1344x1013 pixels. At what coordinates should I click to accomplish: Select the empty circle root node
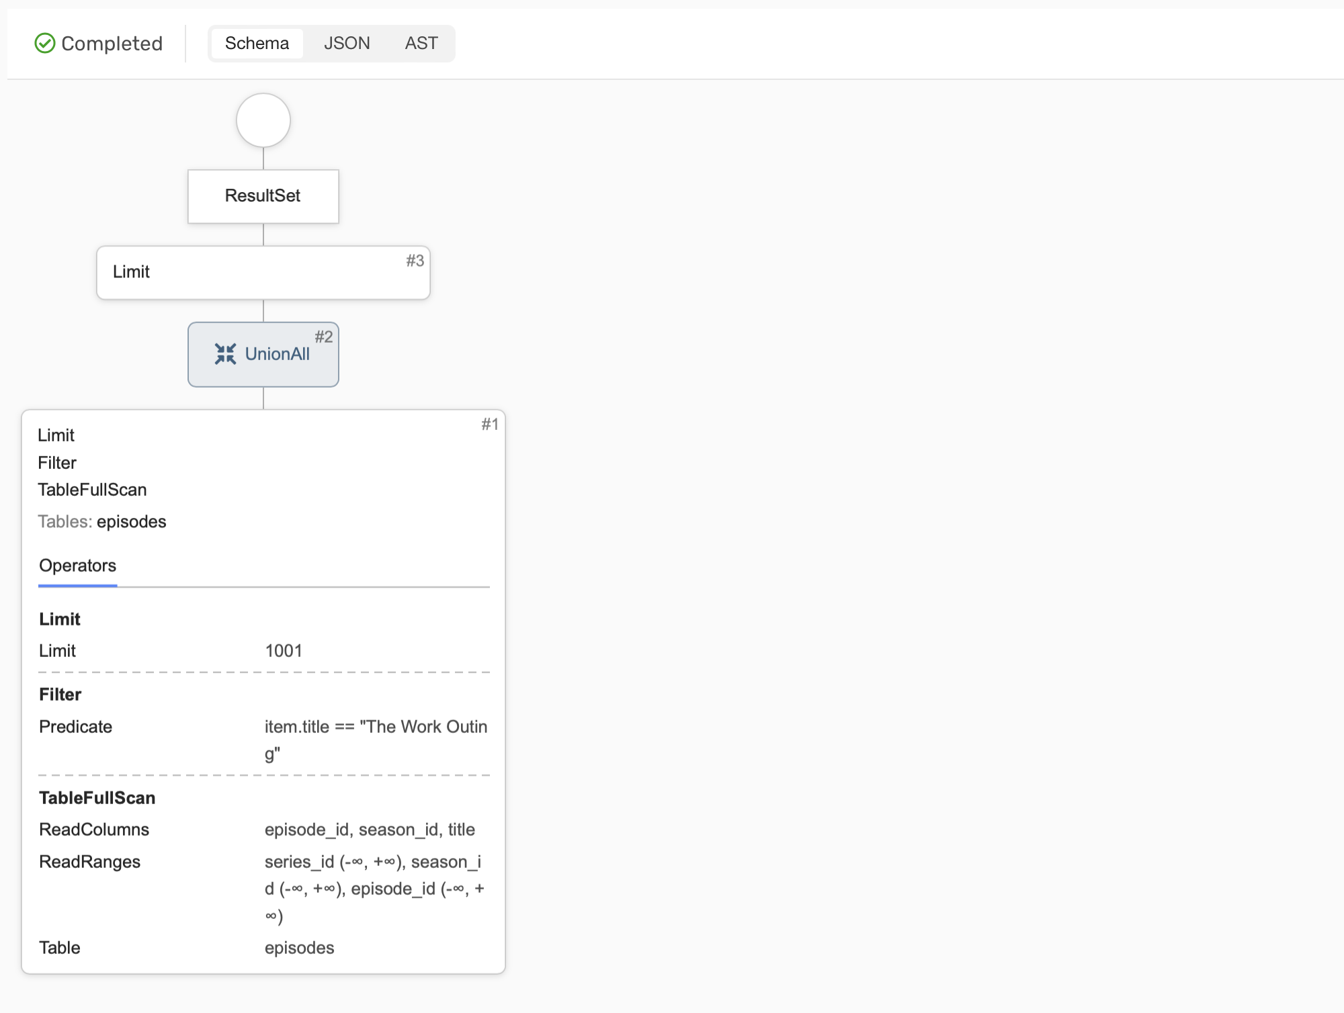click(x=263, y=120)
